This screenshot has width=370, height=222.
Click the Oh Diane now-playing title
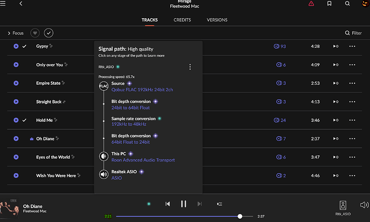click(x=33, y=206)
